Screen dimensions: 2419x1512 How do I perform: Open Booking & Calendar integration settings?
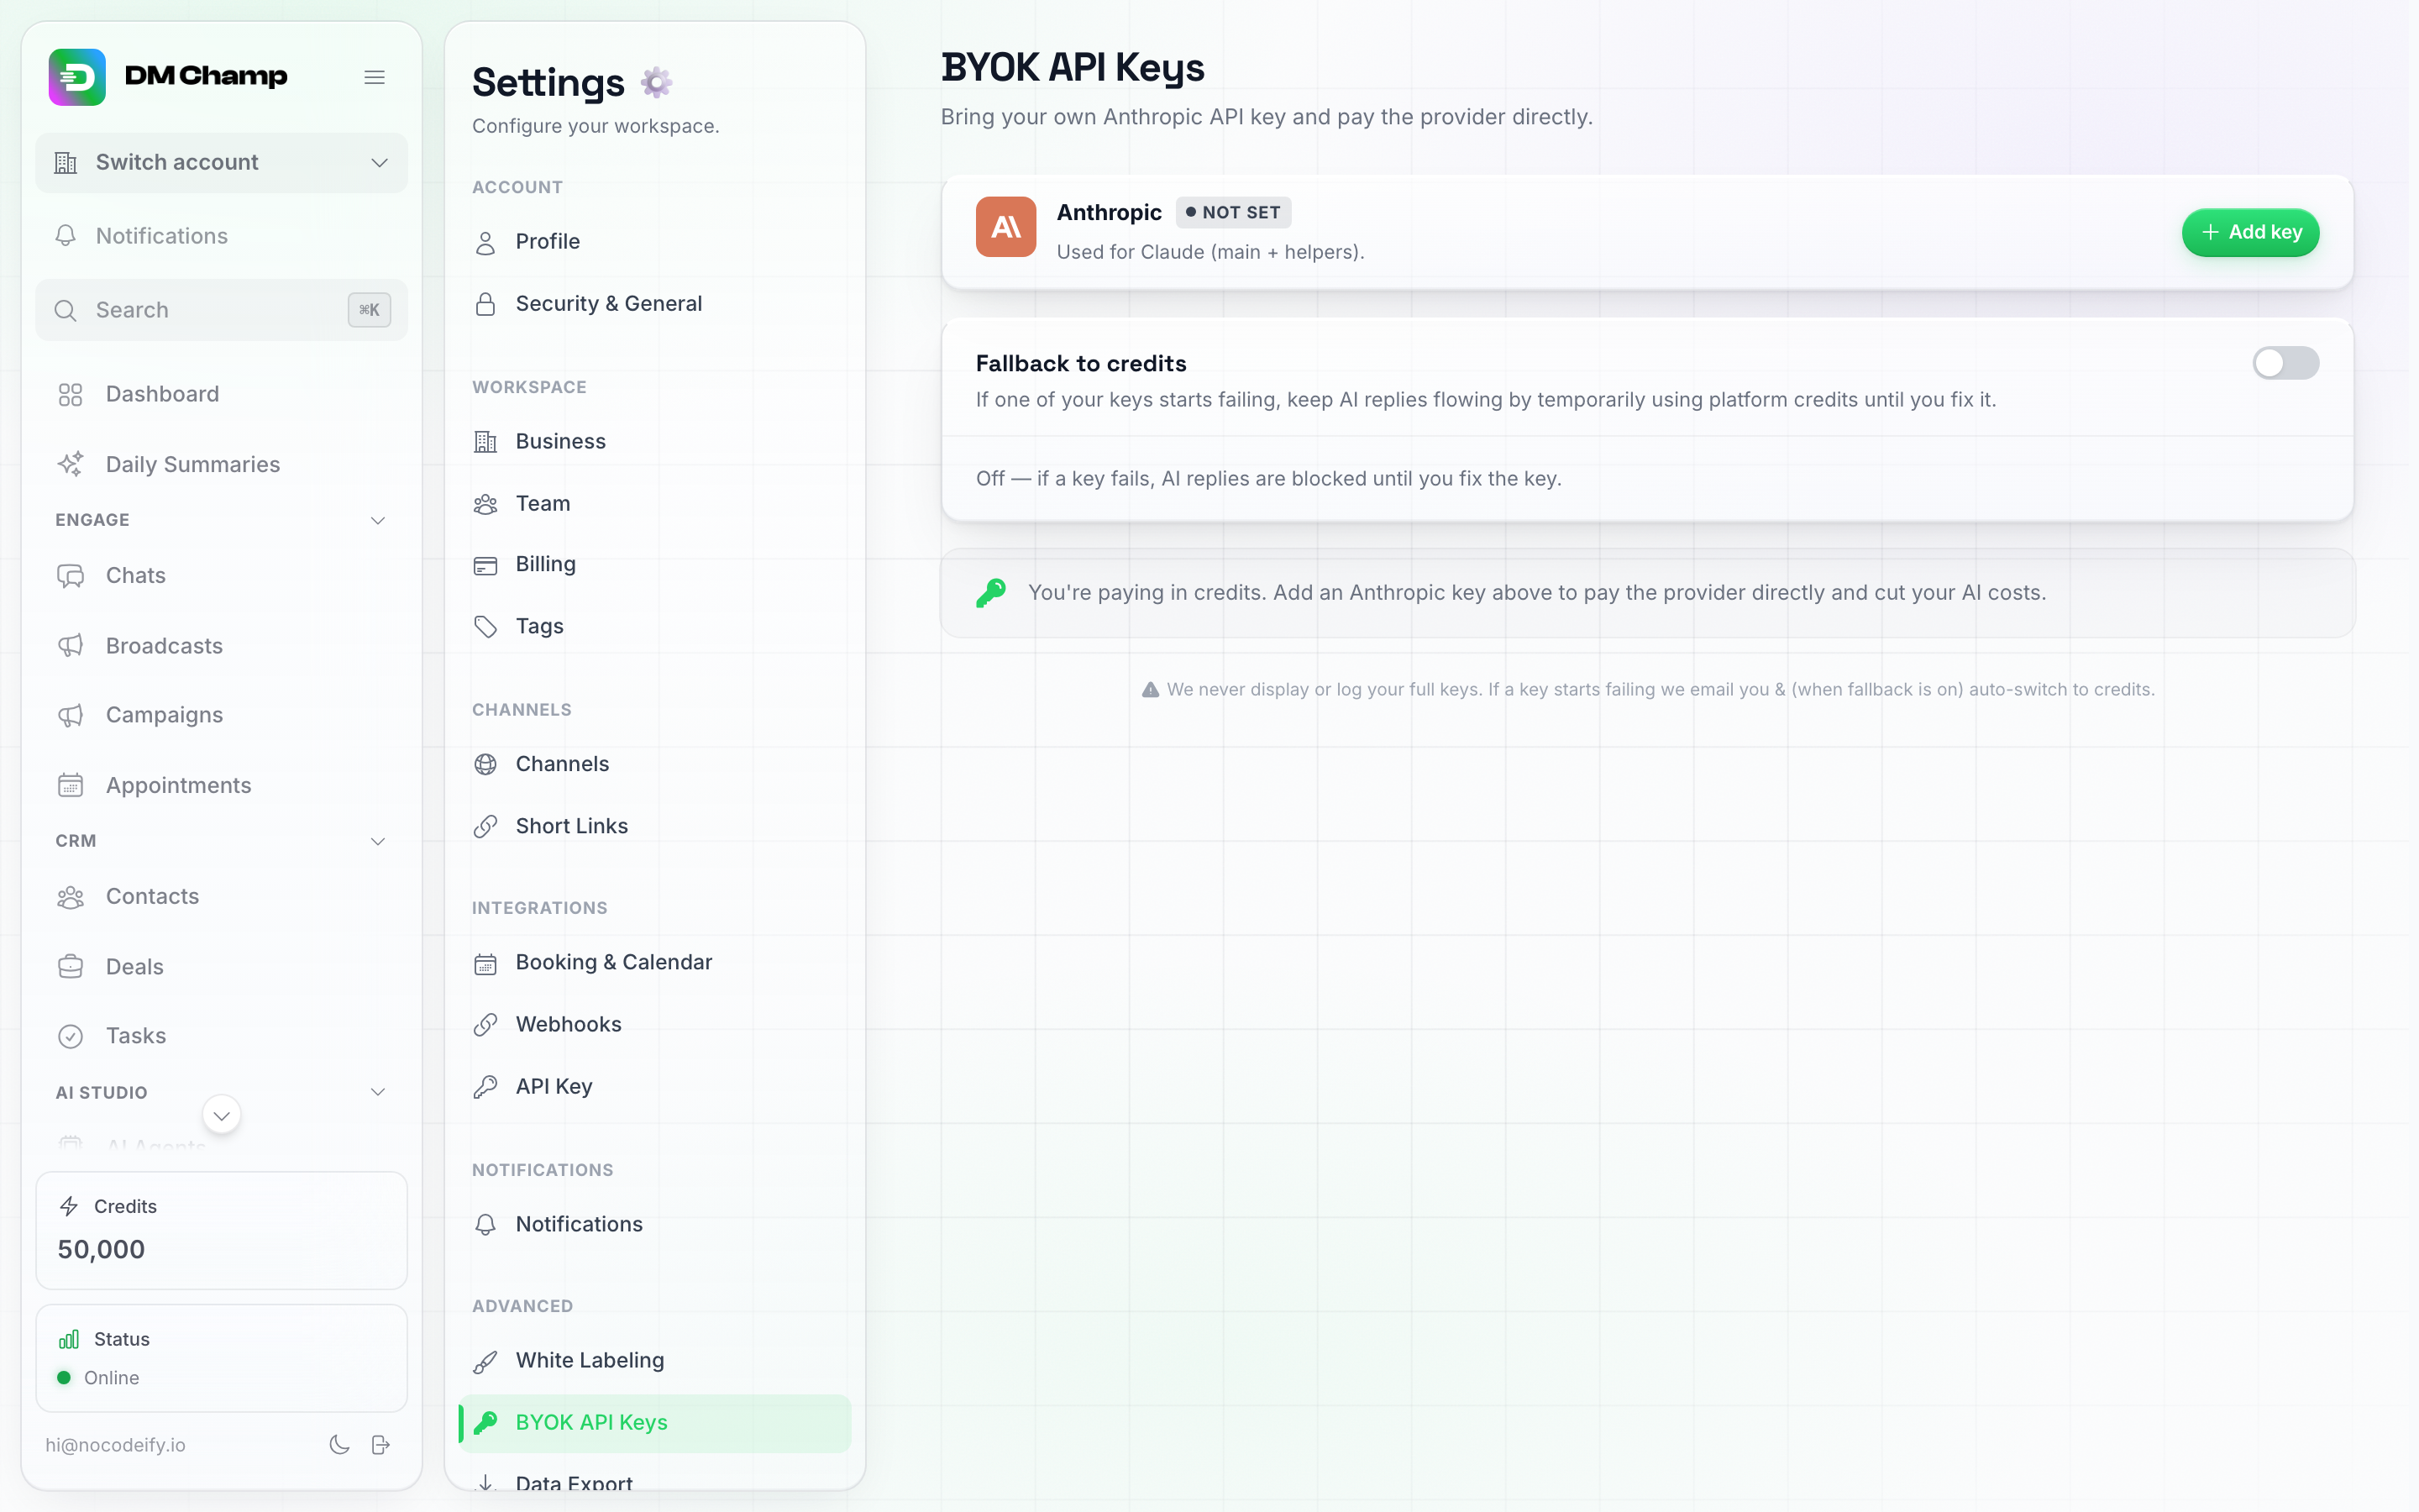(x=655, y=962)
